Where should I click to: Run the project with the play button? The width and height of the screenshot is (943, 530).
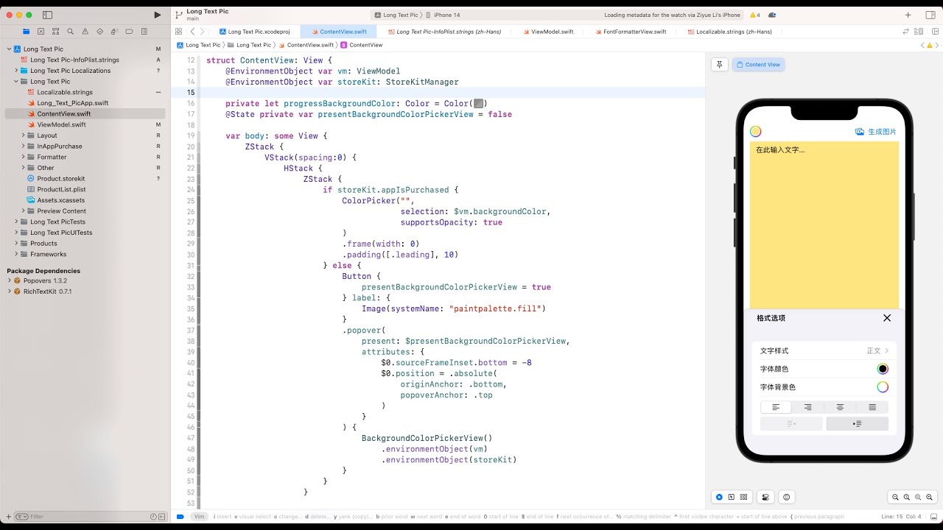pyautogui.click(x=157, y=15)
